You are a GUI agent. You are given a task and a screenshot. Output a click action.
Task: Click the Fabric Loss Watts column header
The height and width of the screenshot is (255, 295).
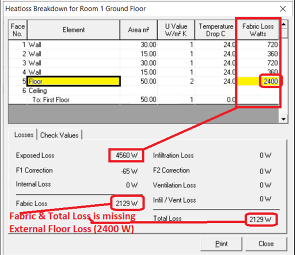pos(258,30)
